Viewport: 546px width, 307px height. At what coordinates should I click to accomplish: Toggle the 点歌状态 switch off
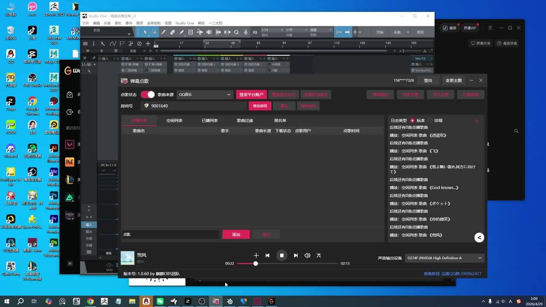tap(148, 95)
